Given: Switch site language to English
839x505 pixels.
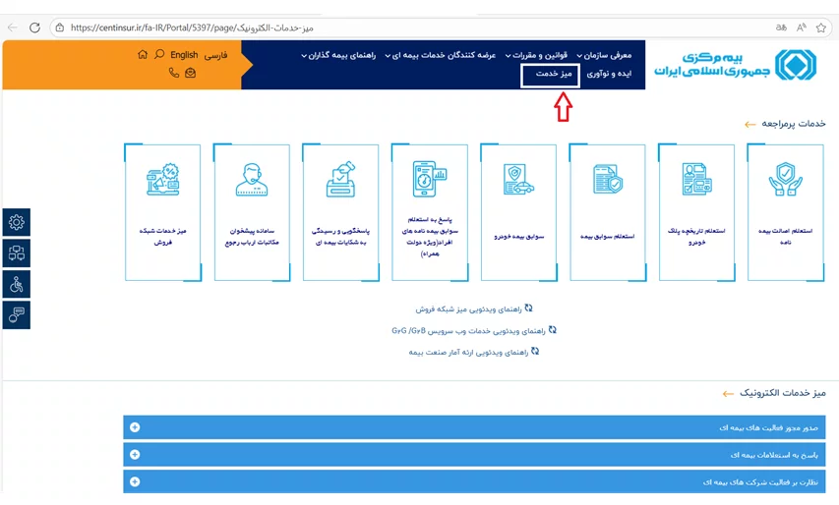Looking at the screenshot, I should (x=184, y=55).
